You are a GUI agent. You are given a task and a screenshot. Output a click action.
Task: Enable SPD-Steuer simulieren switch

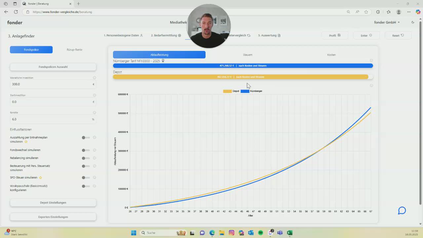coord(86,178)
